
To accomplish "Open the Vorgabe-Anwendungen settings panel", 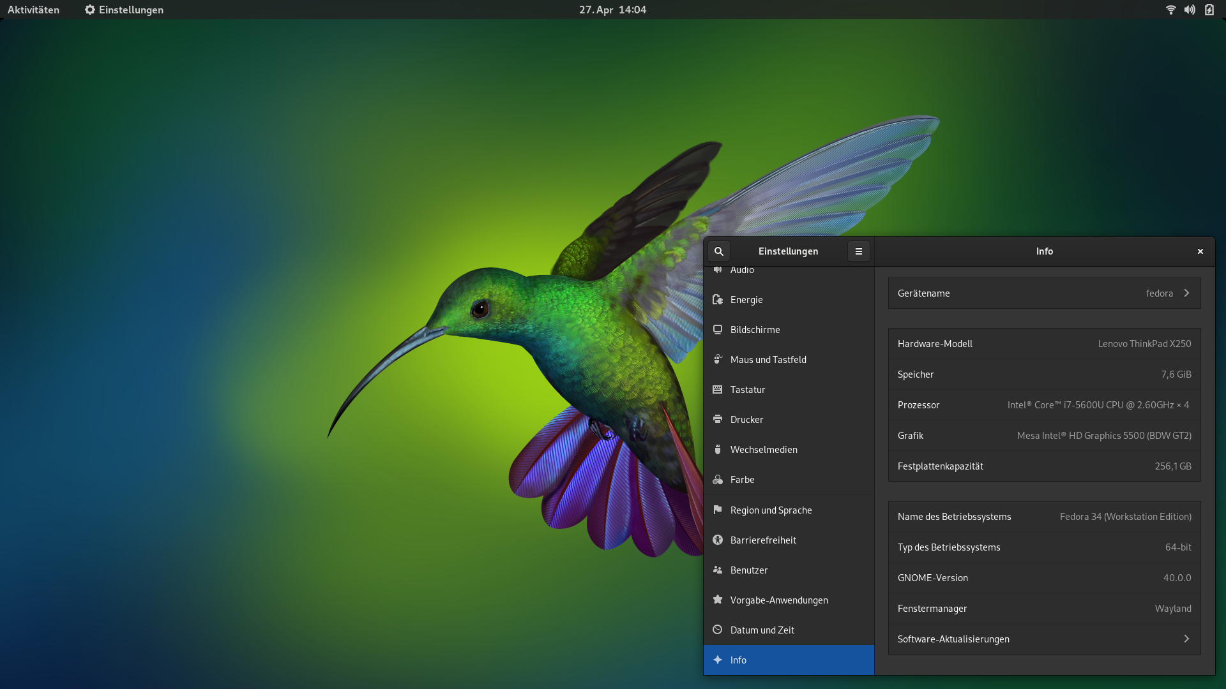I will coord(778,600).
